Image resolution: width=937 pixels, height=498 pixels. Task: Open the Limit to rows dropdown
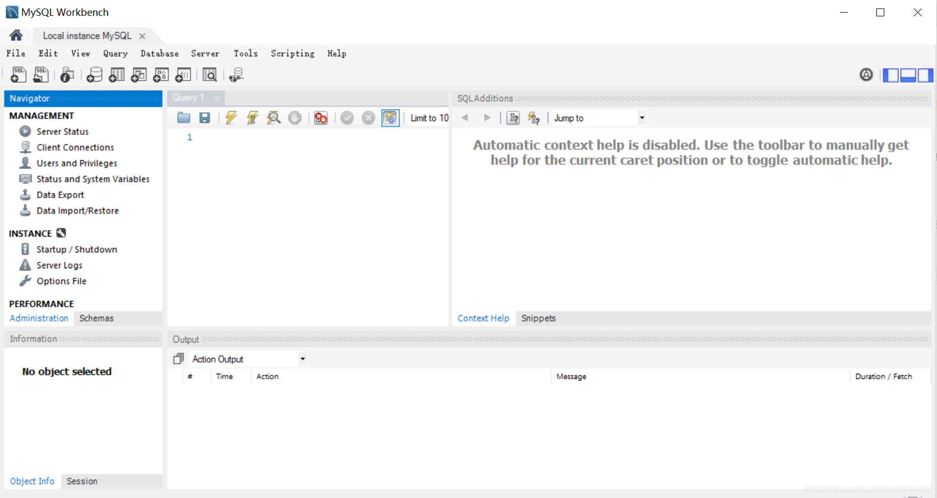[x=429, y=118]
